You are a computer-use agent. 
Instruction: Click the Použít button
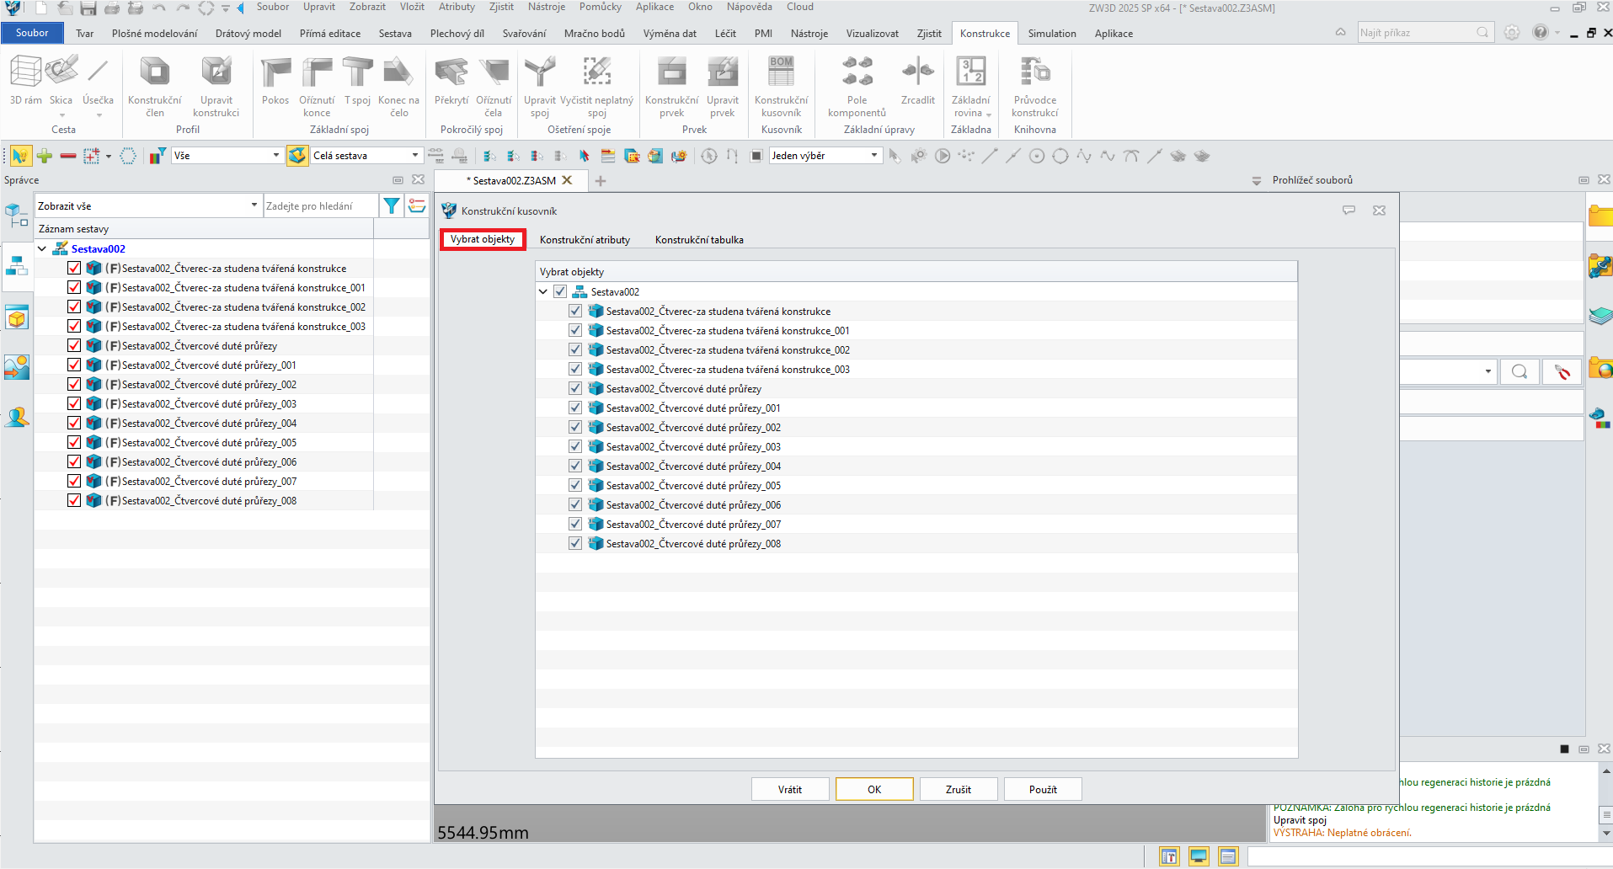pyautogui.click(x=1043, y=789)
